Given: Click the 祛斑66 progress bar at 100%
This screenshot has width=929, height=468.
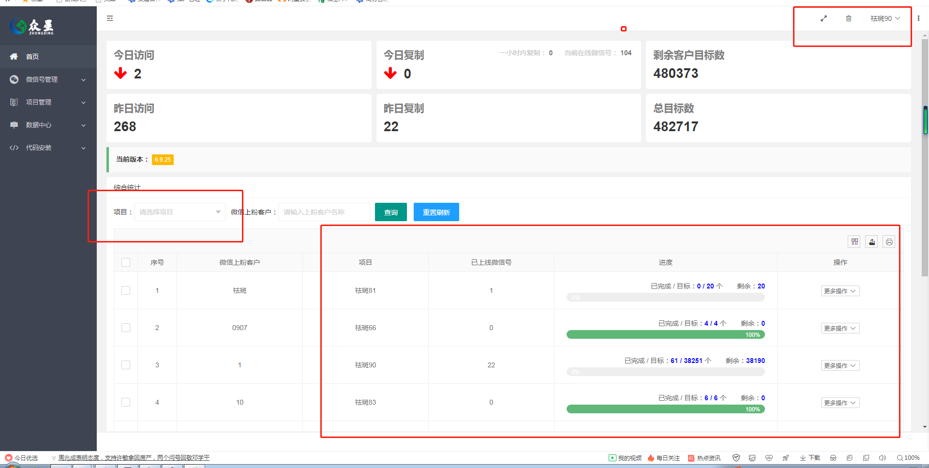Looking at the screenshot, I should [665, 334].
